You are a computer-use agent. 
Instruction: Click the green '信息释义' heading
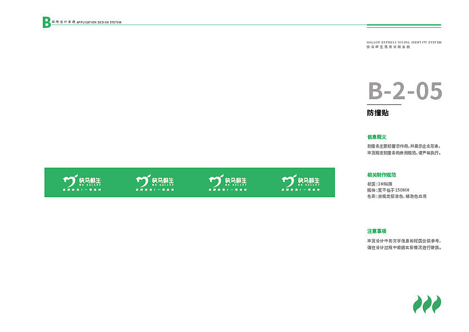(x=377, y=137)
